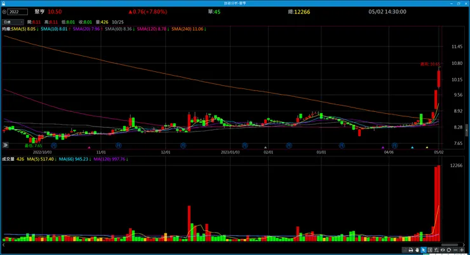Click the 月 marker near 2022/10/03
Image resolution: width=470 pixels, height=255 pixels.
coord(54,146)
